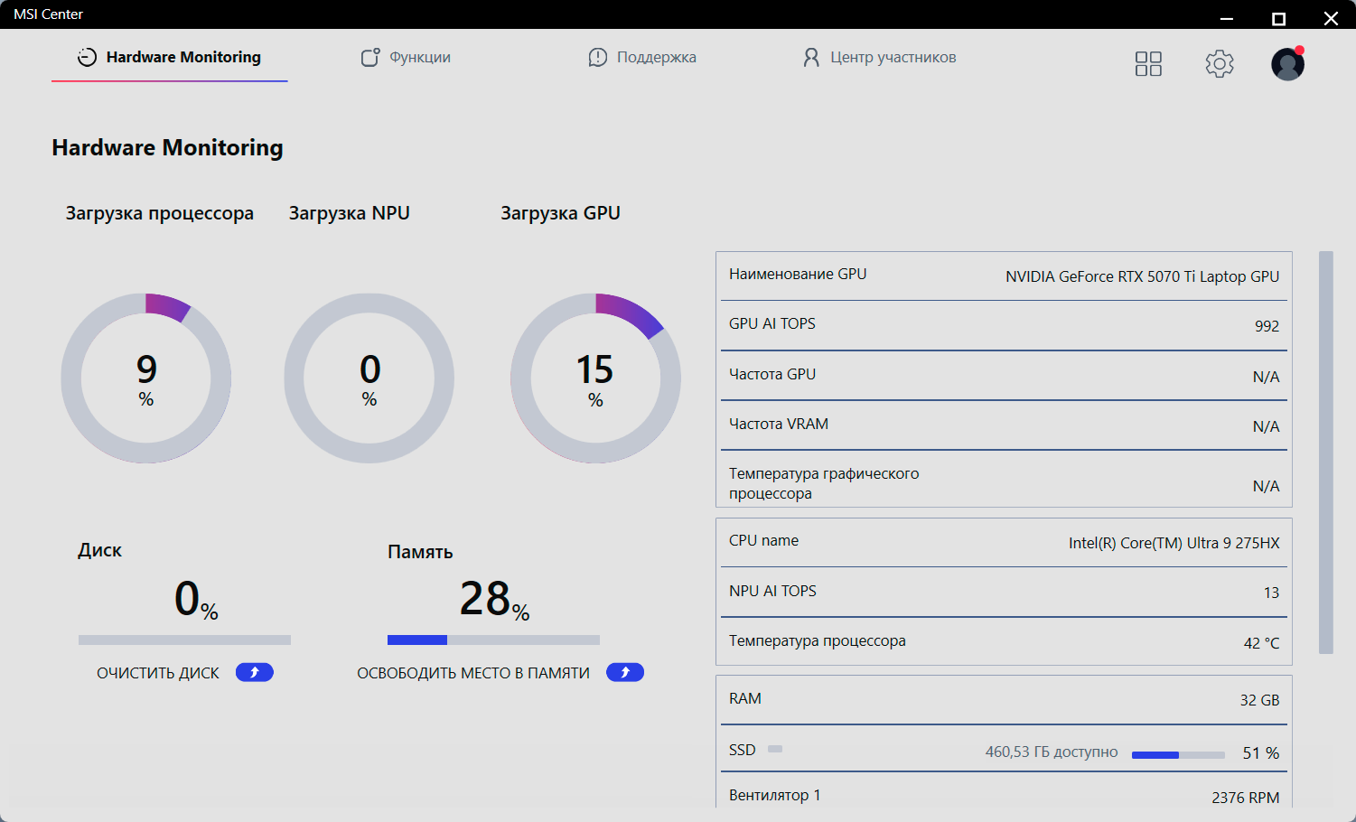Click the Загрузка NPU heading
This screenshot has width=1356, height=822.
350,213
